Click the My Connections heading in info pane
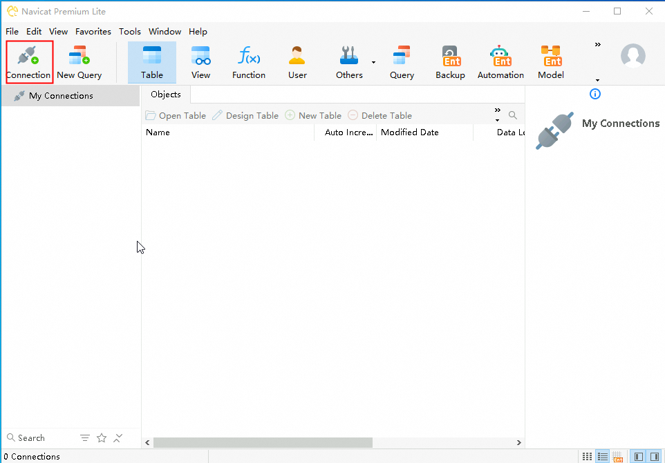Screen dimensions: 665x463 621,123
